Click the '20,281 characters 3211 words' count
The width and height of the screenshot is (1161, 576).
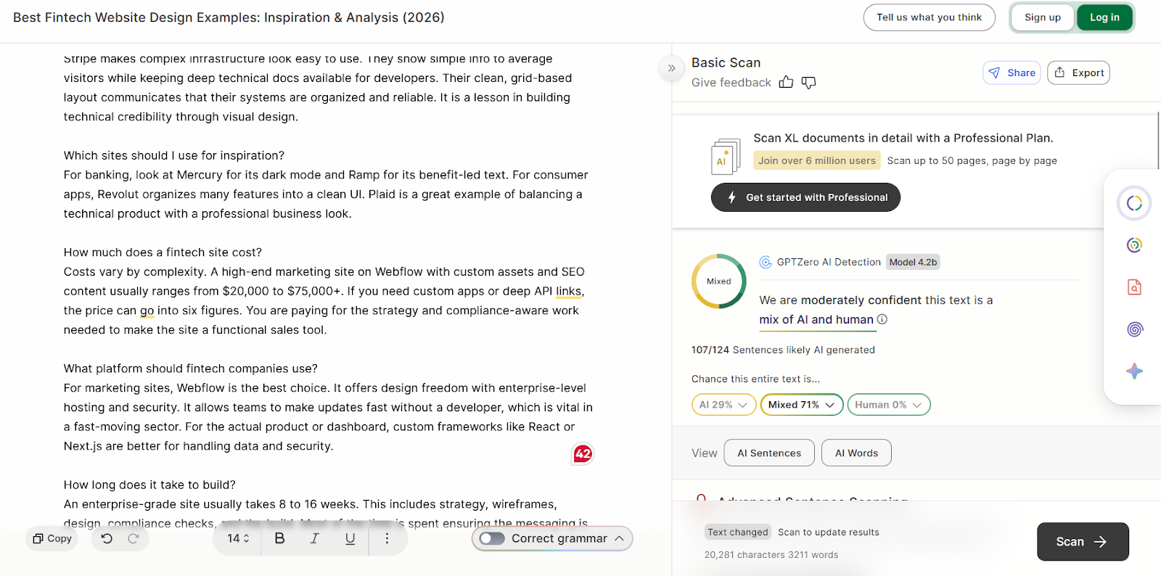click(x=771, y=555)
